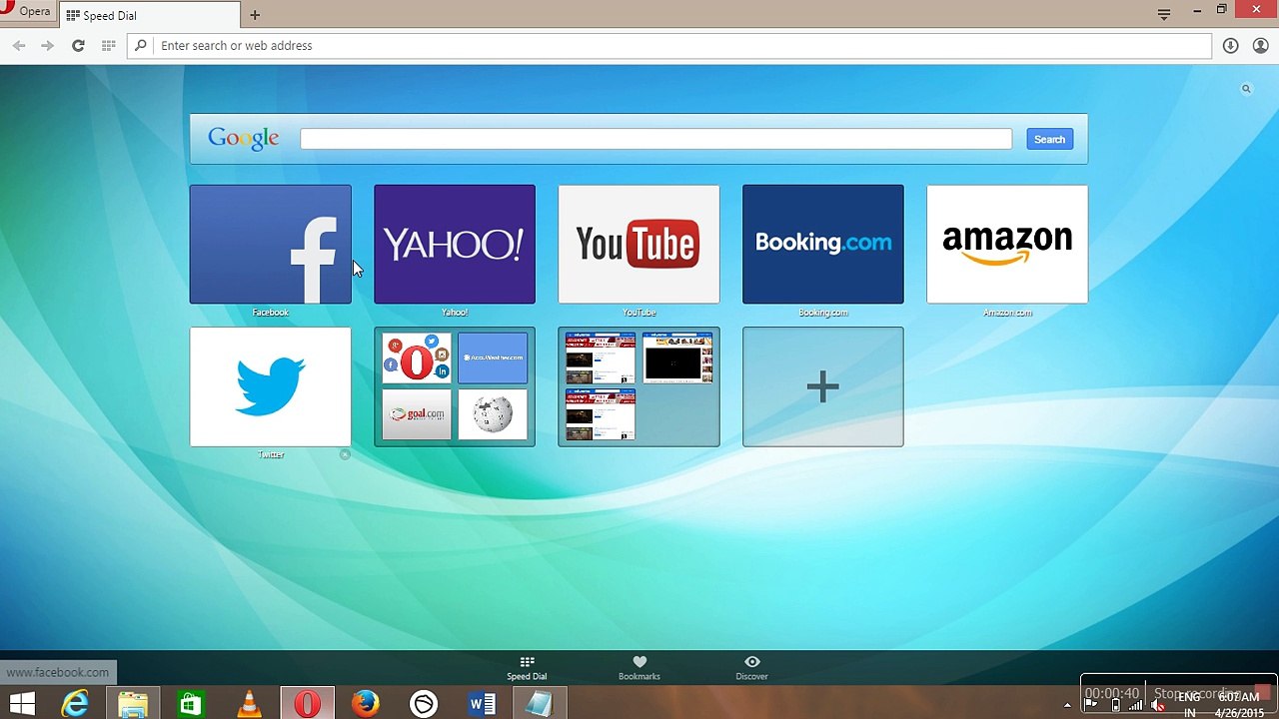Switch to Discover in bottom bar
Image resolution: width=1279 pixels, height=719 pixels.
(x=752, y=668)
